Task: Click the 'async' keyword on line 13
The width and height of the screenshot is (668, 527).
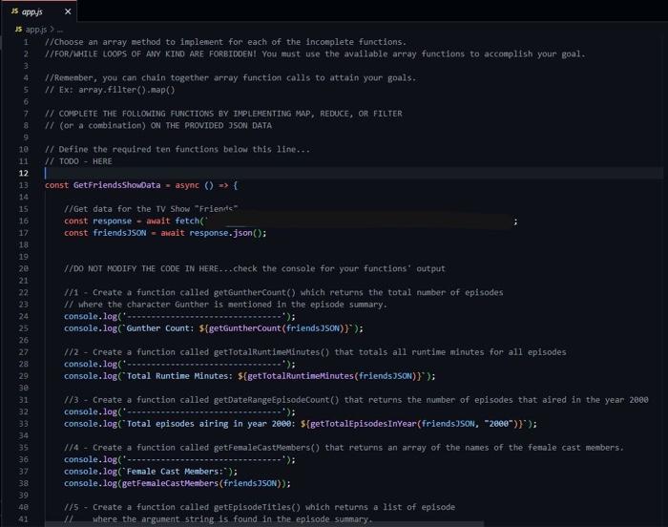Action: (x=187, y=185)
